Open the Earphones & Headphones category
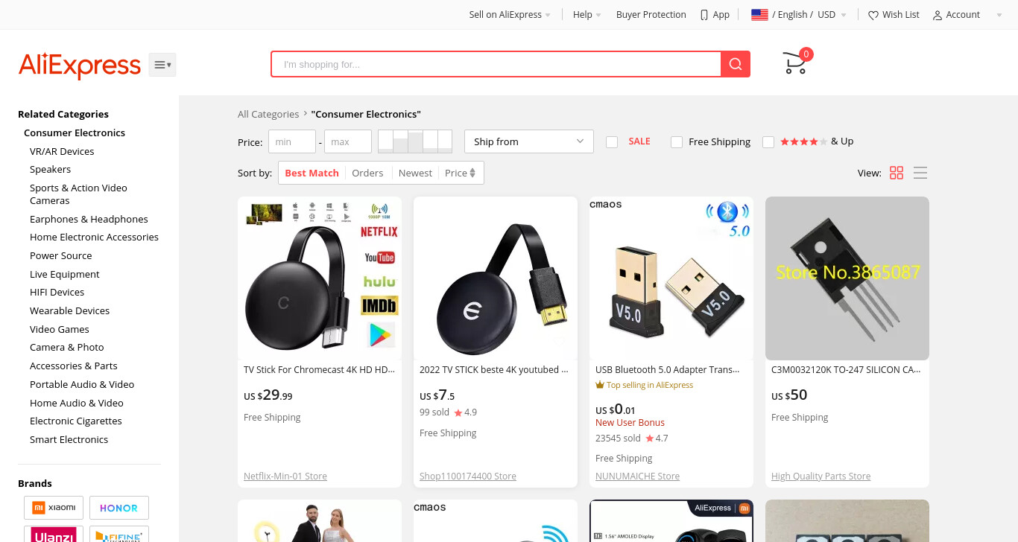1018x542 pixels. coord(89,219)
